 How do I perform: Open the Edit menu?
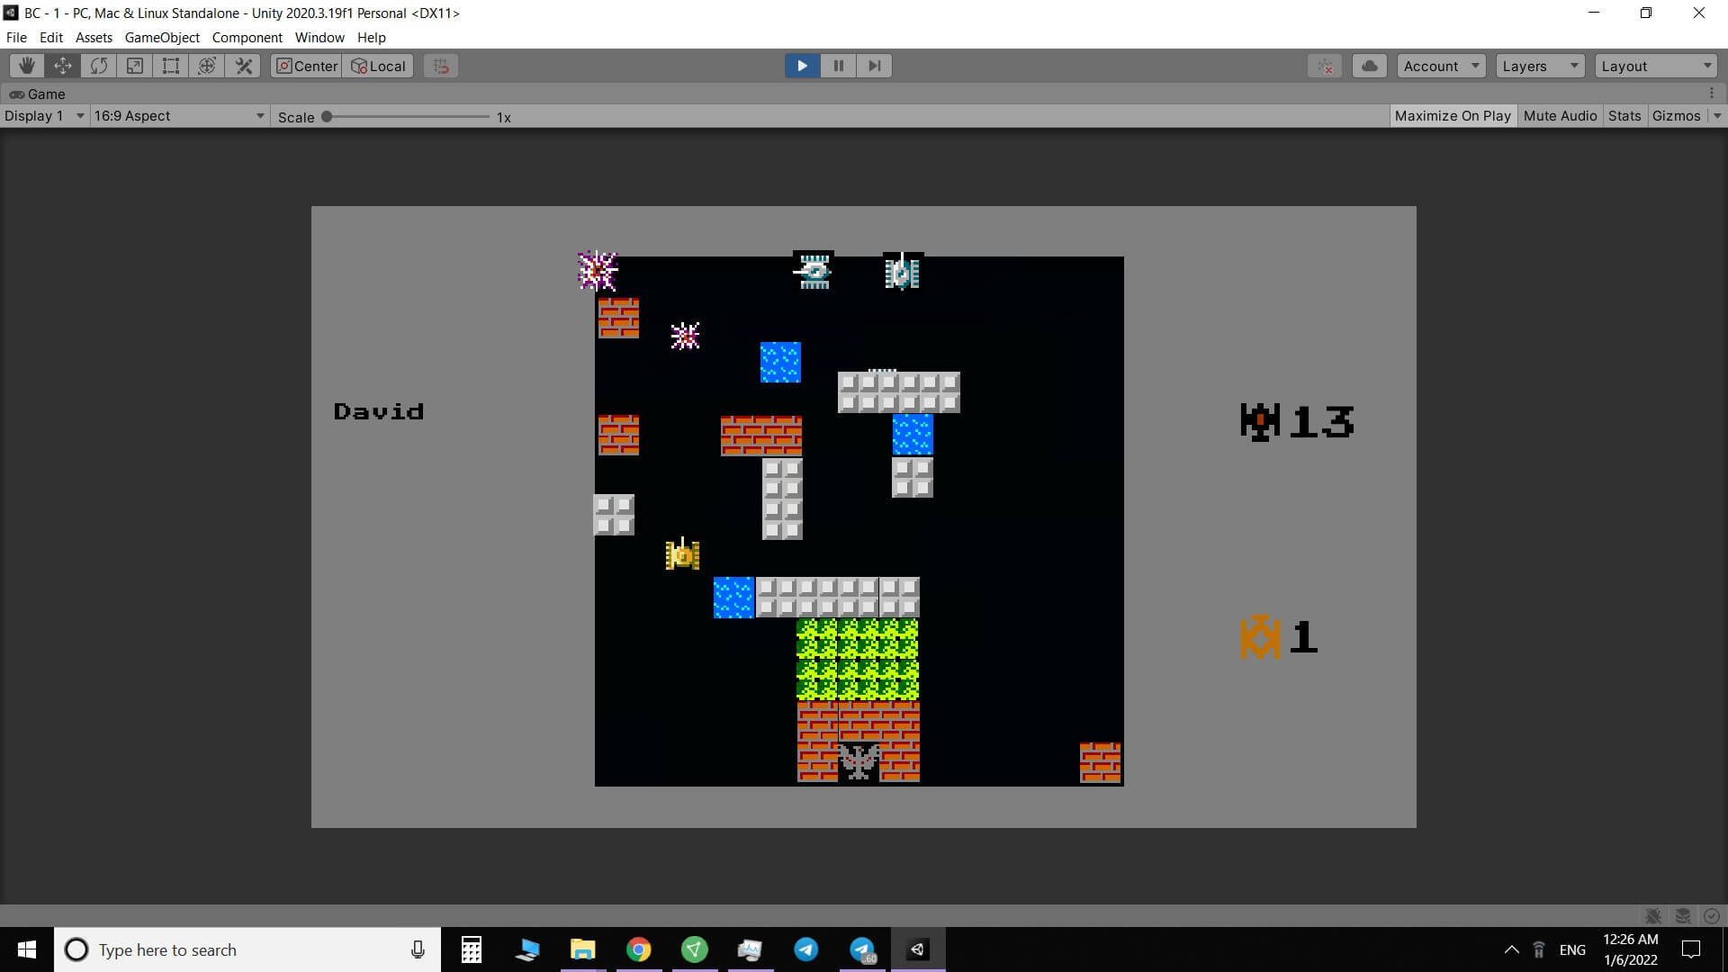pos(51,37)
